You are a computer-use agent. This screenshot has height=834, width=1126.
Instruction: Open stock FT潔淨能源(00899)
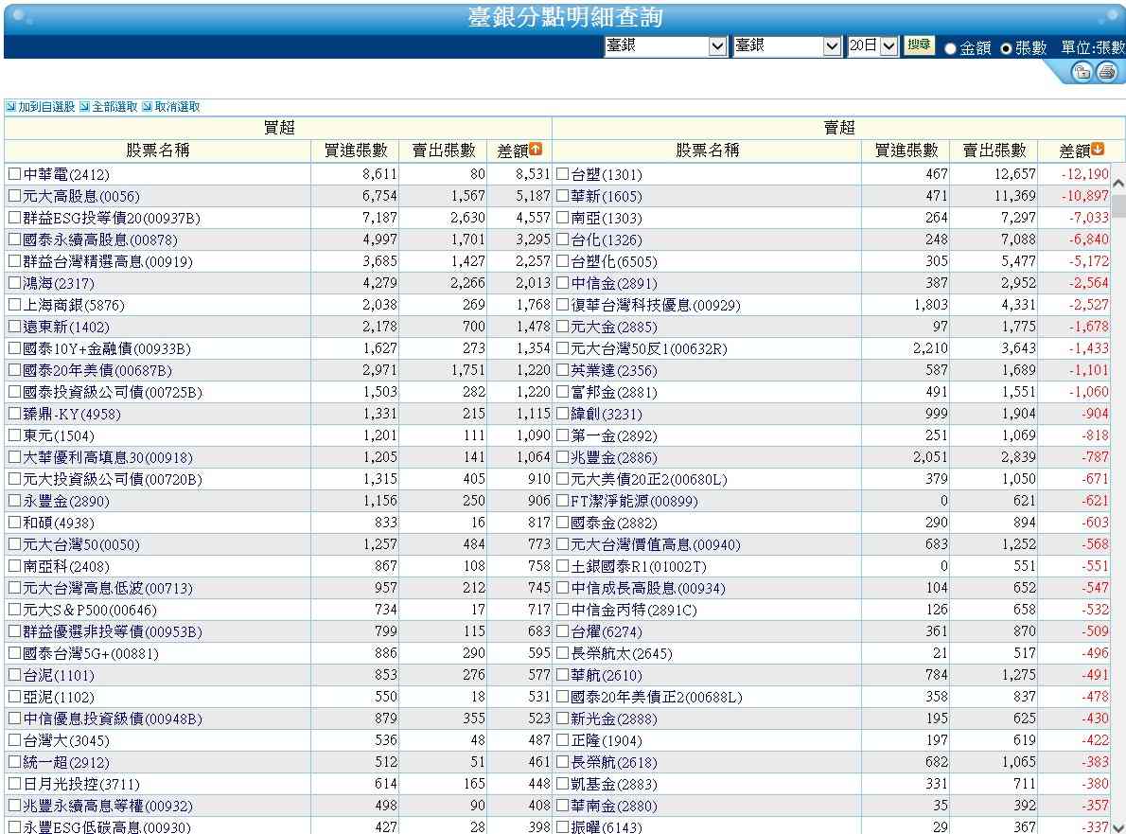(x=634, y=502)
